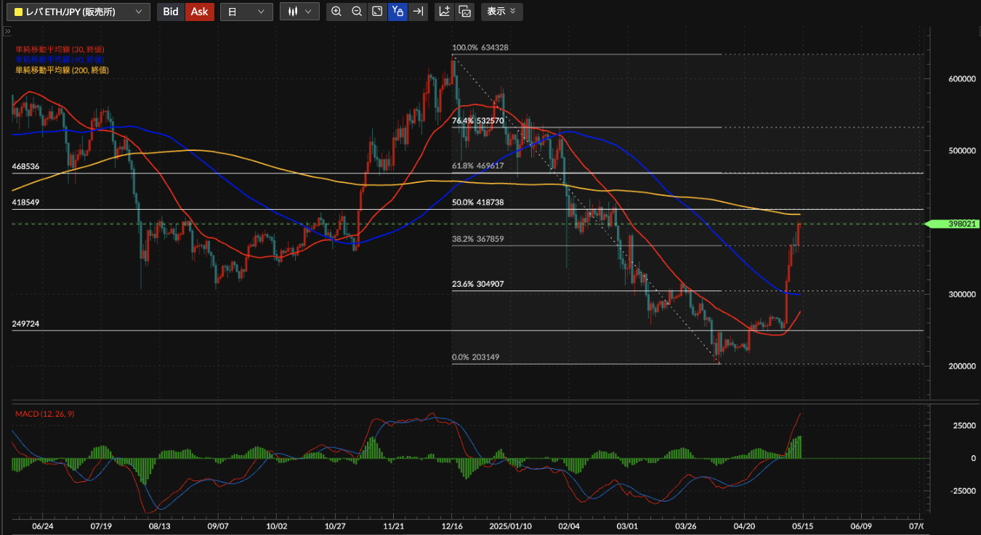Click the chart snapshot image icon
This screenshot has height=535, width=981.
tap(465, 12)
